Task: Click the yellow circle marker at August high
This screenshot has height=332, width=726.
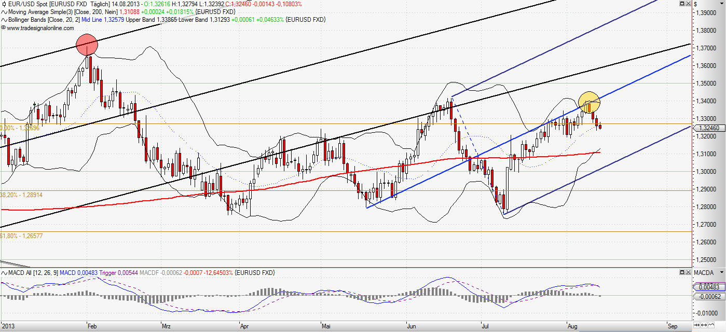Action: pyautogui.click(x=589, y=101)
